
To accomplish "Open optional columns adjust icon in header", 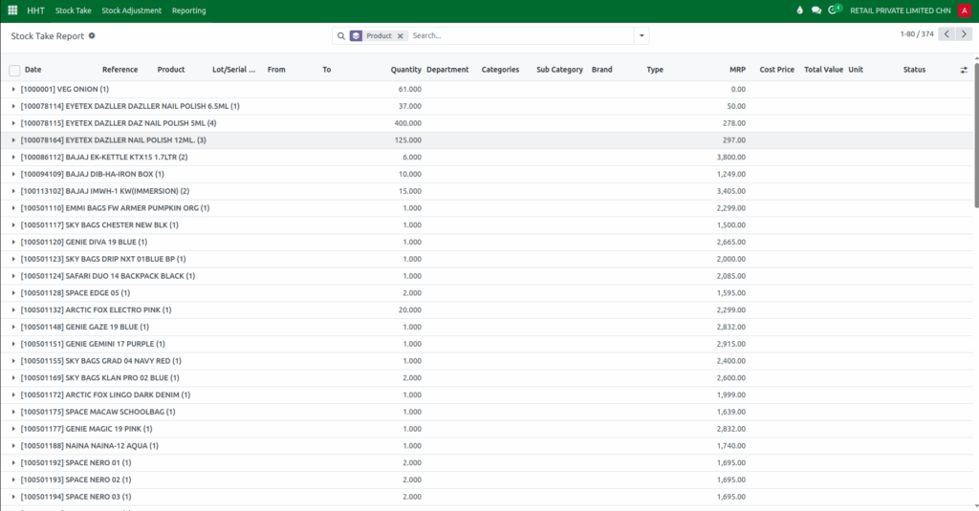I will pos(964,70).
